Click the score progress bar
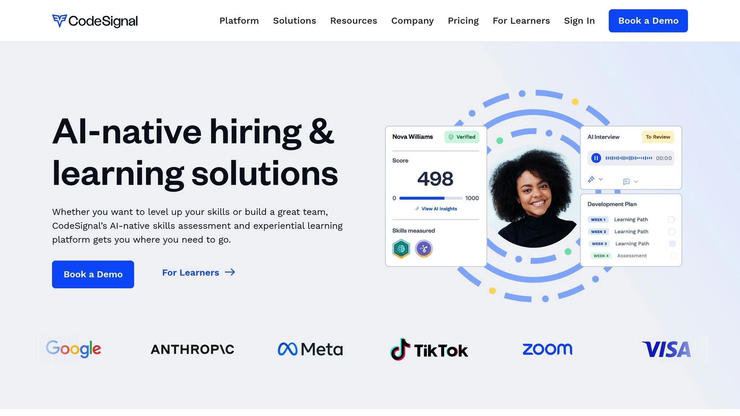The width and height of the screenshot is (740, 416). coord(431,198)
